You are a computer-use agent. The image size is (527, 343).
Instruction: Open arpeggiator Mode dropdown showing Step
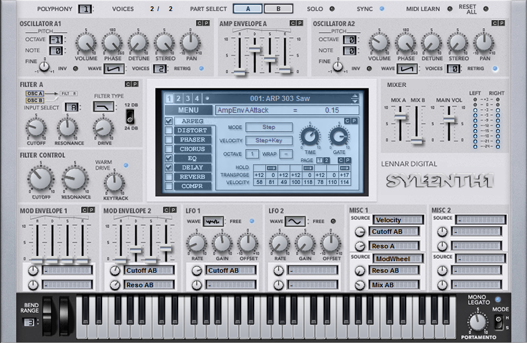(269, 127)
